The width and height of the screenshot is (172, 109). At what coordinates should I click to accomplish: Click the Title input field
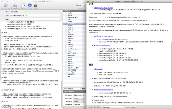(x=35, y=15)
